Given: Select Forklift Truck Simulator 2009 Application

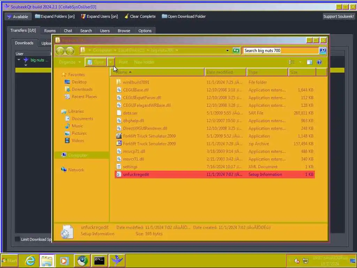Looking at the screenshot, I should tap(214, 136).
